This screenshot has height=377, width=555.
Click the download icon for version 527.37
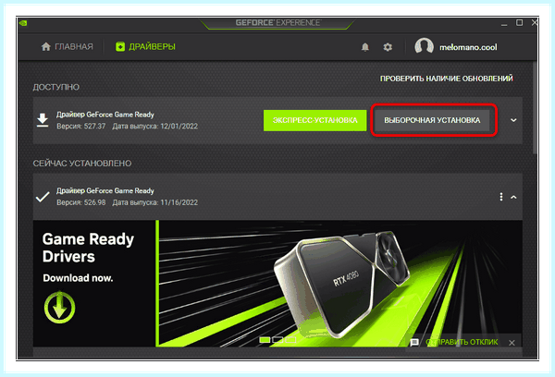click(x=43, y=120)
